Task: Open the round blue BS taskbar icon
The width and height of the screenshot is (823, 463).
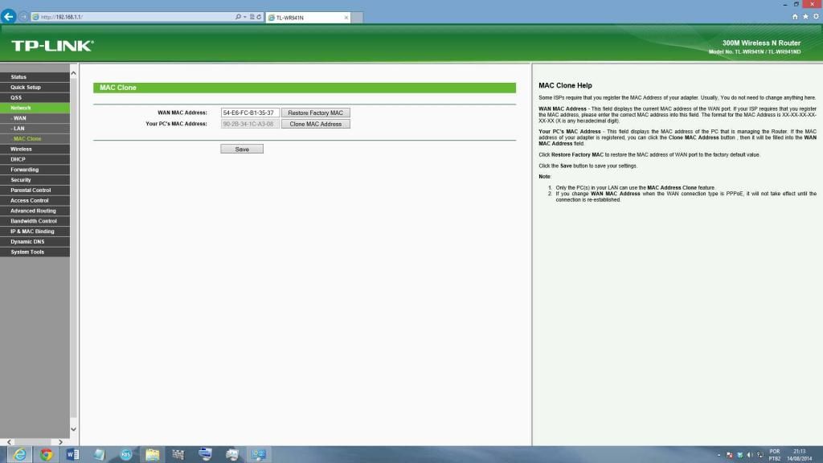Action: [126, 455]
